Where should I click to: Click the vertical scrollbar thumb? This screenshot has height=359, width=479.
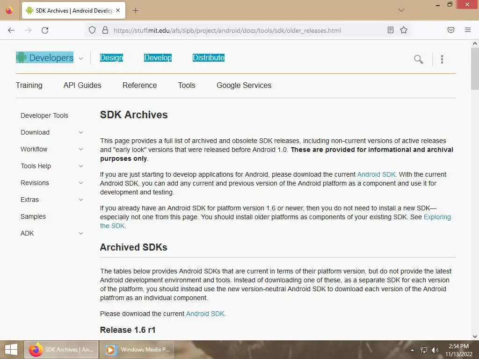click(x=475, y=69)
